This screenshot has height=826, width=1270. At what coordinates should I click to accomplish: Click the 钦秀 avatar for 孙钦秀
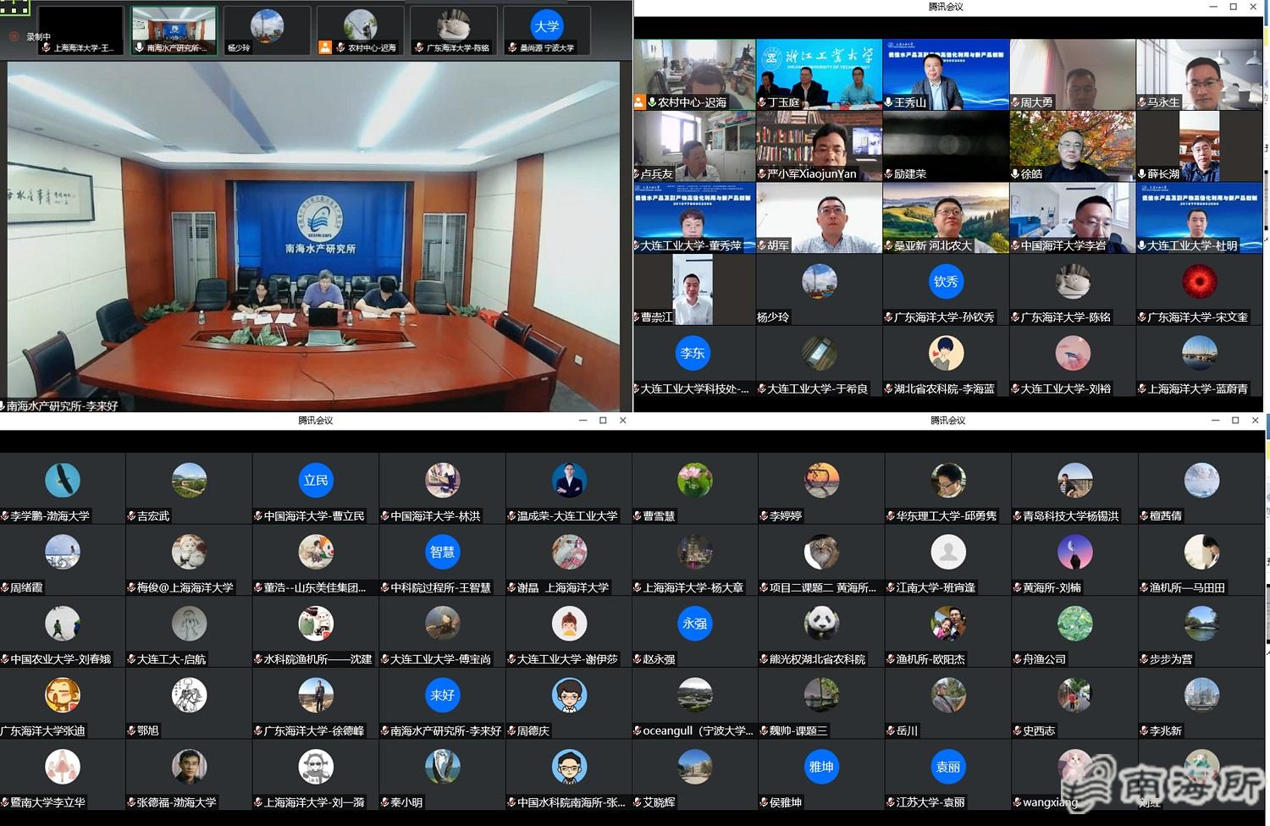click(946, 282)
